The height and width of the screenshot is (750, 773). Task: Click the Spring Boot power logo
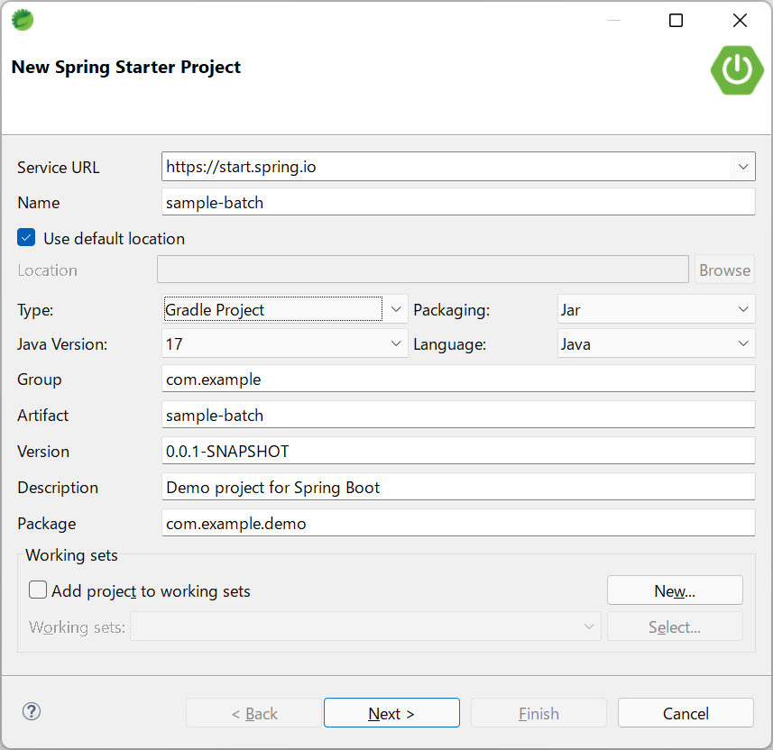737,70
